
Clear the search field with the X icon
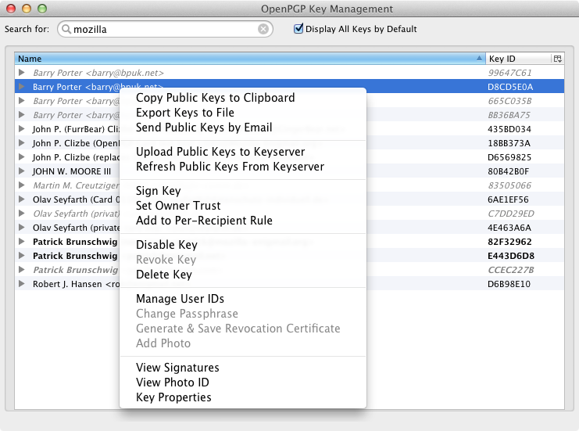[263, 30]
